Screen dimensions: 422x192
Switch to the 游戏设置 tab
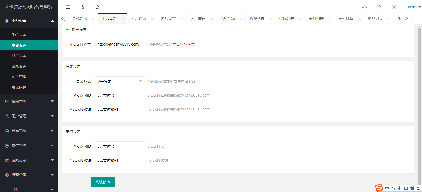tap(168, 19)
